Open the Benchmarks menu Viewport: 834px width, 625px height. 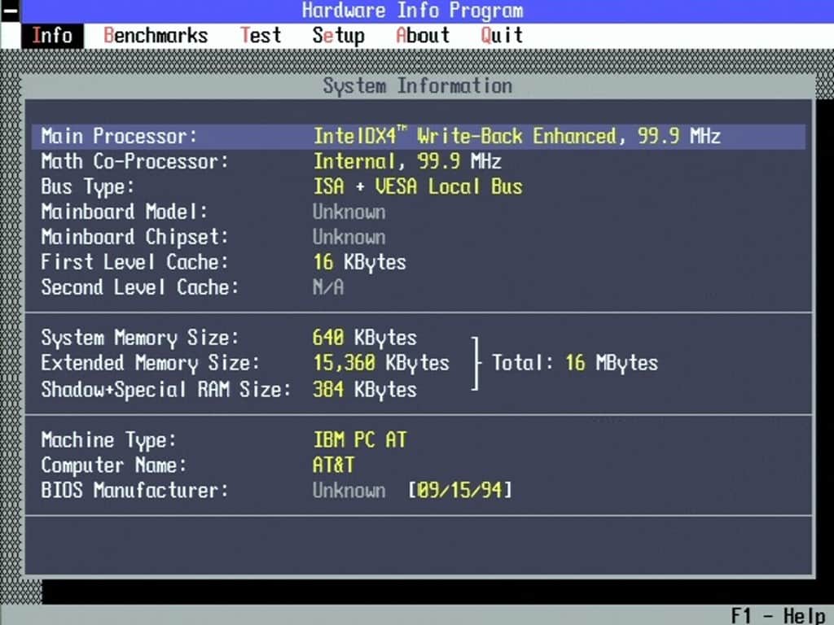pos(156,36)
